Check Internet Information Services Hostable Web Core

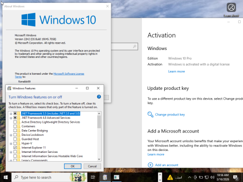[15, 156]
